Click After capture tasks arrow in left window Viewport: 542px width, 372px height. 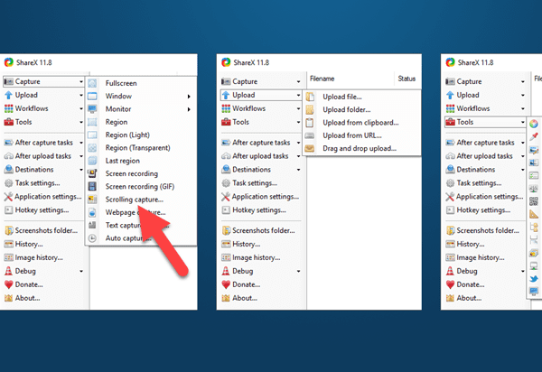(81, 143)
